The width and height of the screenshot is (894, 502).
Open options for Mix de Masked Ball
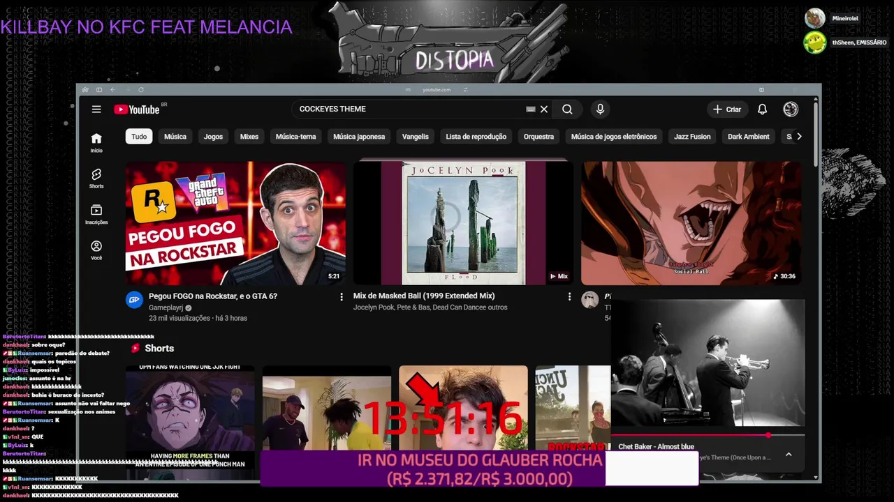coord(569,297)
